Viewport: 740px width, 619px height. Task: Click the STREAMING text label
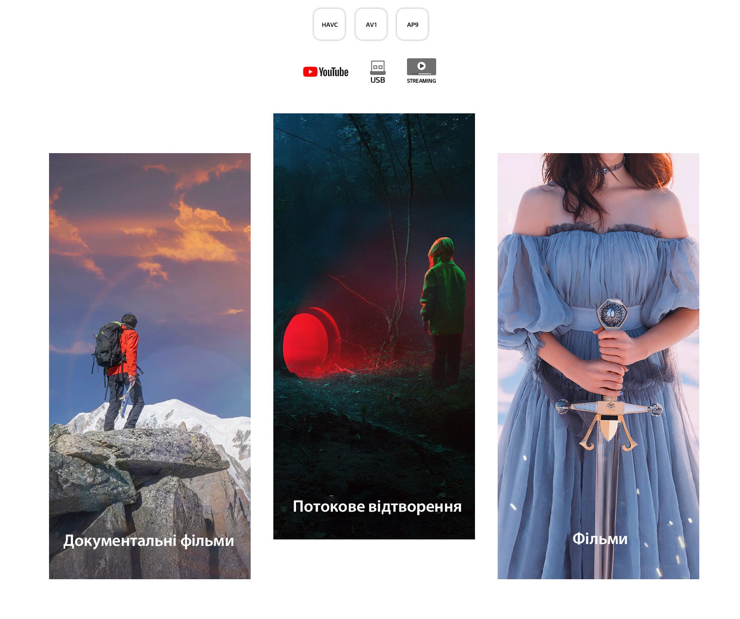tap(421, 81)
